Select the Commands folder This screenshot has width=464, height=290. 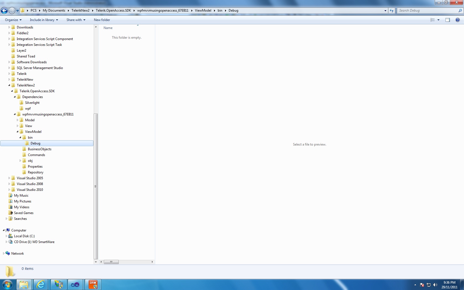[x=36, y=155]
